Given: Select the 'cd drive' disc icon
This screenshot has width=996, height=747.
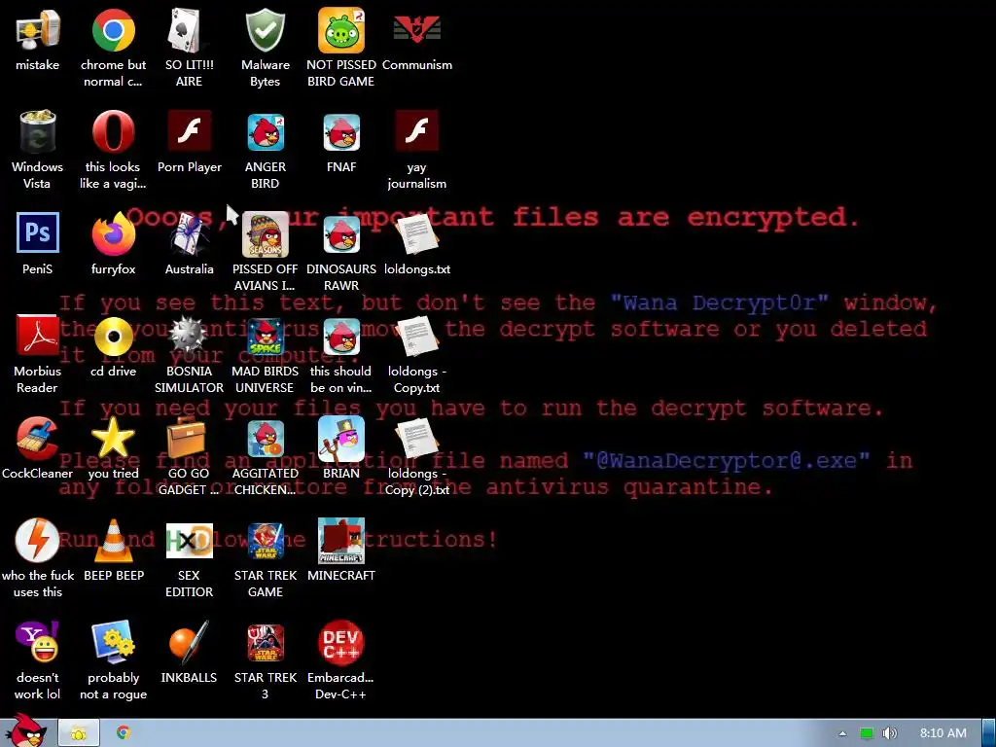Looking at the screenshot, I should point(113,337).
